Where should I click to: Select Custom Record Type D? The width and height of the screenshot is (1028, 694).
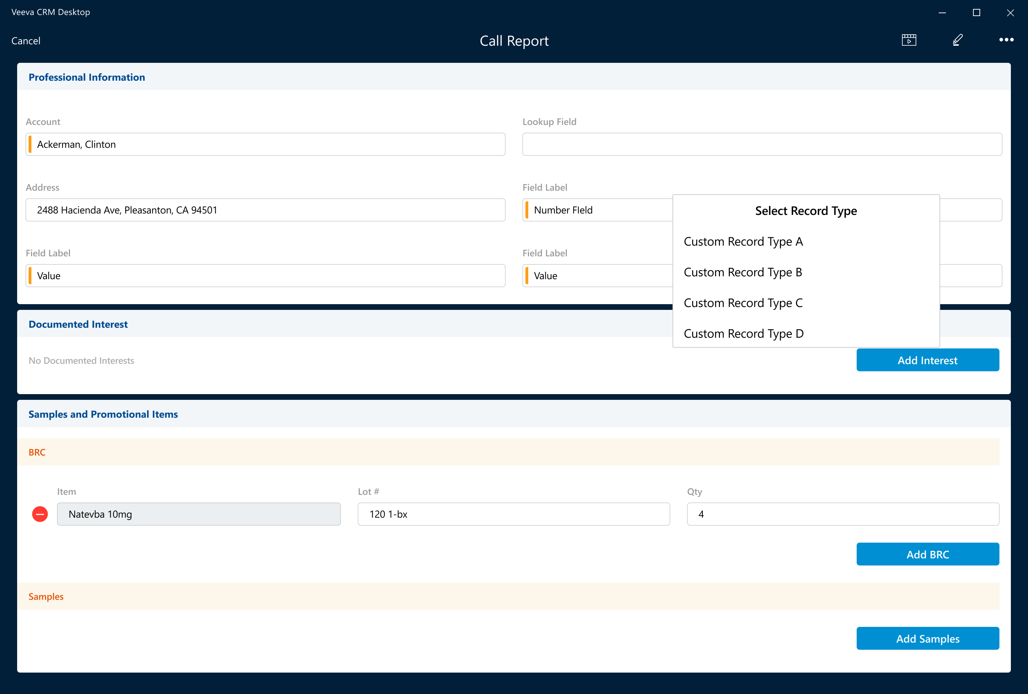click(x=743, y=333)
